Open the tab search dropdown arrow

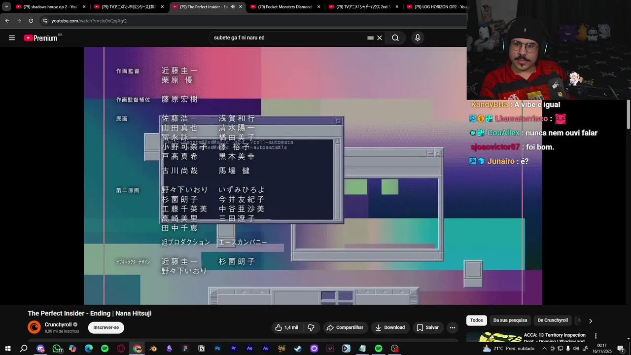coord(6,7)
